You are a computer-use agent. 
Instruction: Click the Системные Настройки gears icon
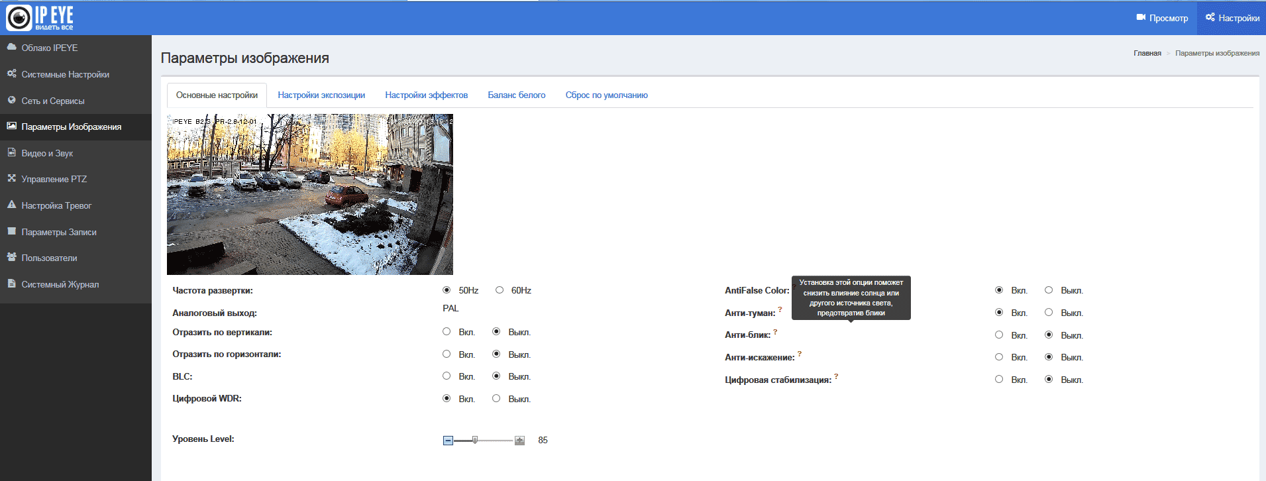coord(12,74)
